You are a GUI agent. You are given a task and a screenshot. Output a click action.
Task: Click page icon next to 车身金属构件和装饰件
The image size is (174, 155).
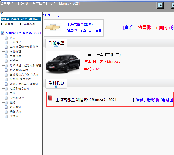(x=6, y=47)
